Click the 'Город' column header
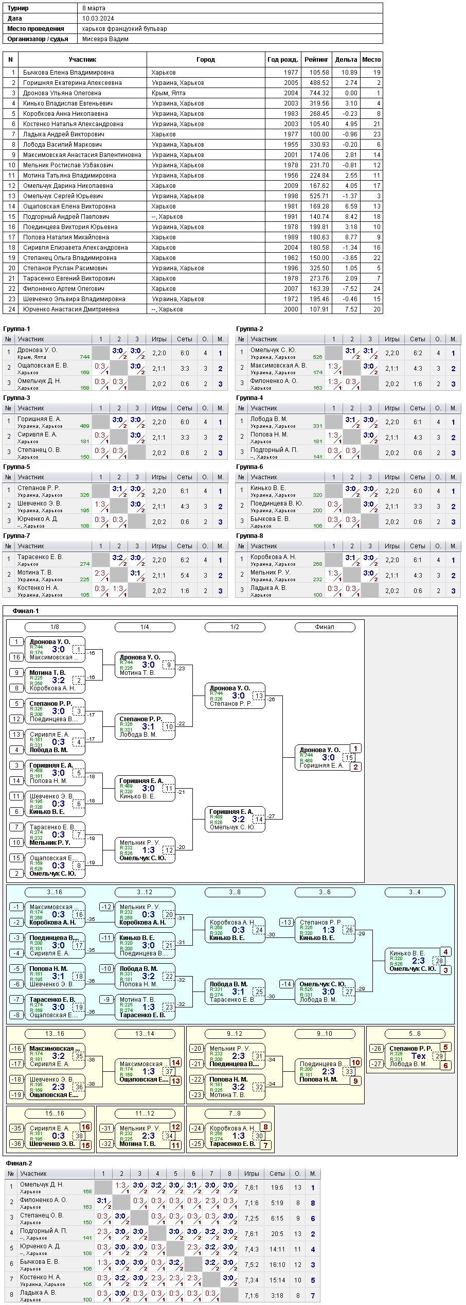Screen dimensions: 466x1305 pyautogui.click(x=206, y=60)
